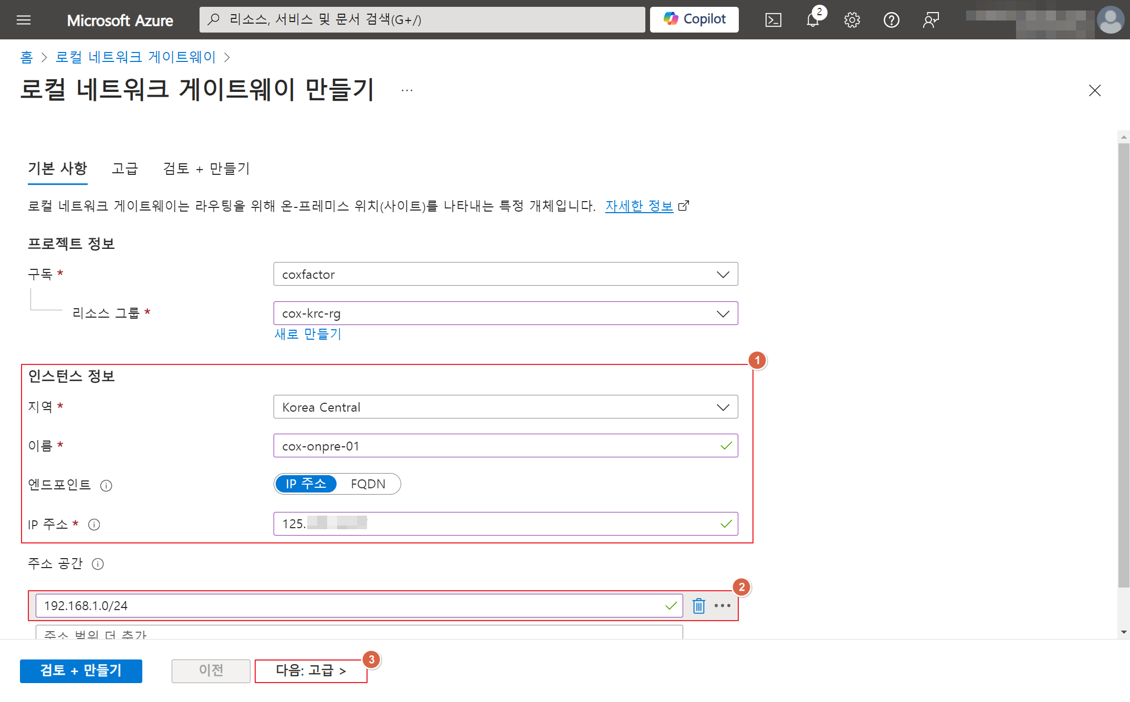Select the IP 주소 endpoint option
Viewport: 1130px width, 702px height.
click(306, 484)
